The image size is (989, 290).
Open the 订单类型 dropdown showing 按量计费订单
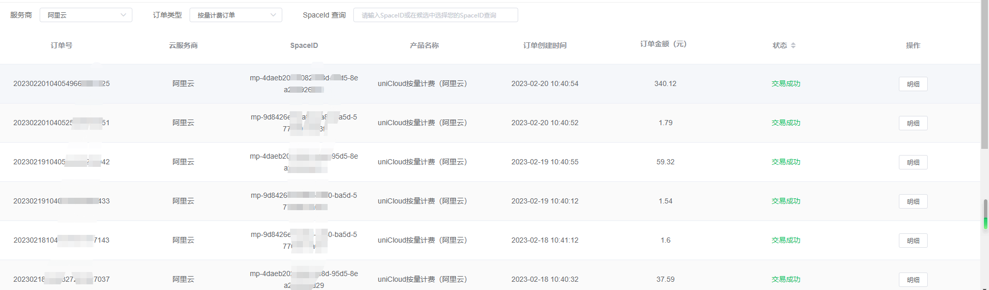(x=235, y=15)
